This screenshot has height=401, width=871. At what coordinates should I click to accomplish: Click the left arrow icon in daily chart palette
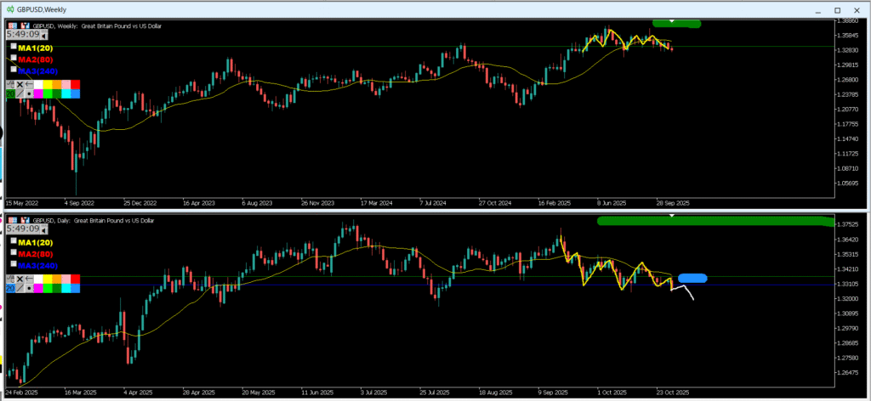[x=29, y=279]
